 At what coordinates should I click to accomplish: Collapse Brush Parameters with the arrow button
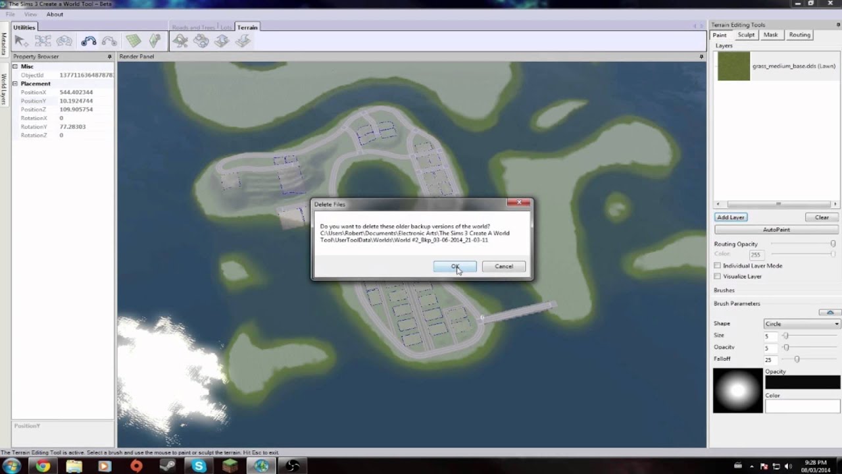click(830, 312)
